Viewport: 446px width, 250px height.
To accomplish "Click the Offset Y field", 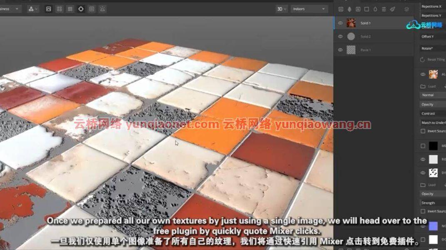I will pyautogui.click(x=433, y=36).
